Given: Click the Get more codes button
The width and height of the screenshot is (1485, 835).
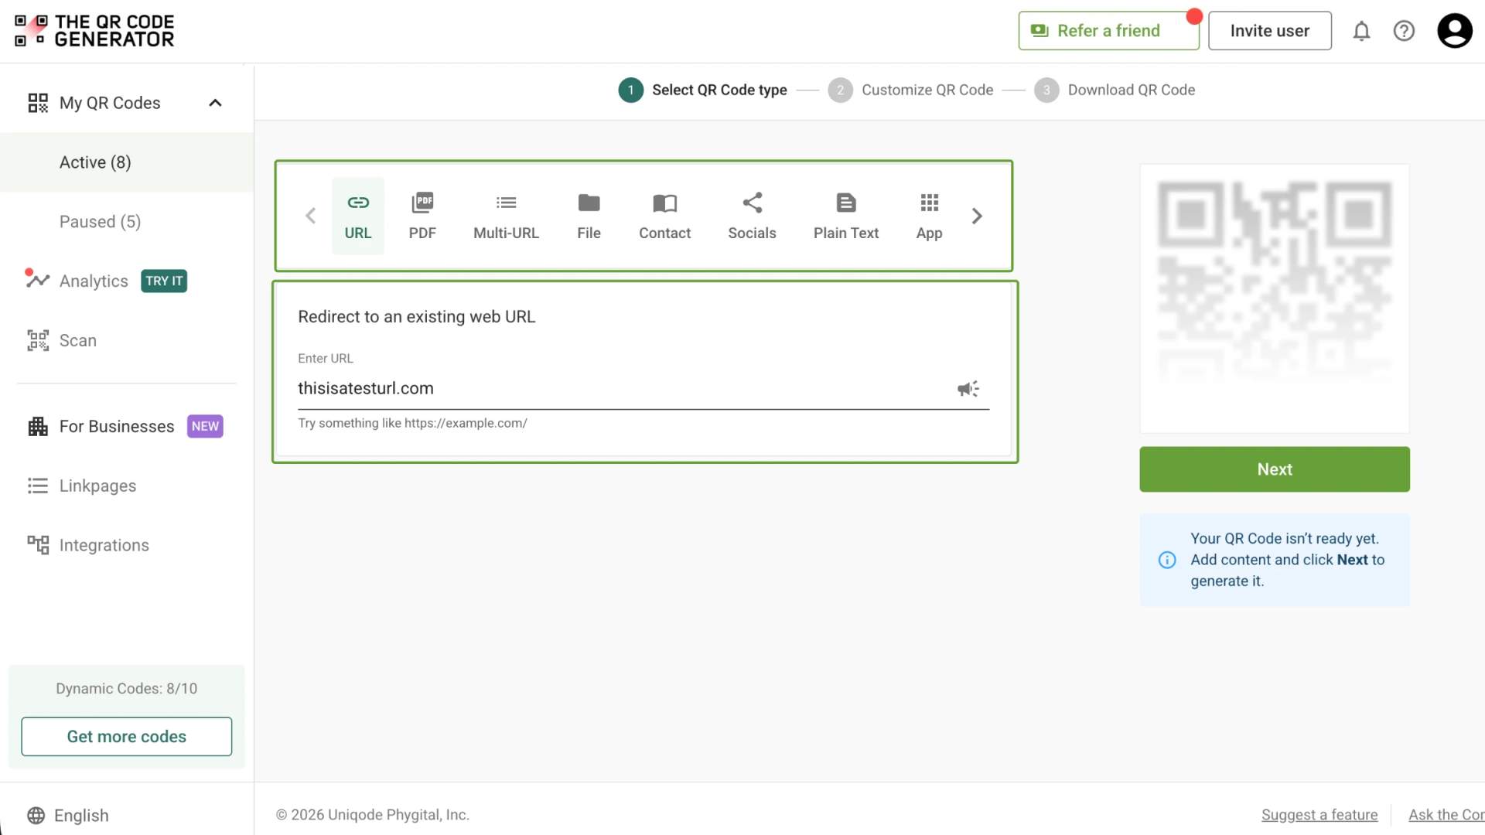Looking at the screenshot, I should pyautogui.click(x=127, y=736).
